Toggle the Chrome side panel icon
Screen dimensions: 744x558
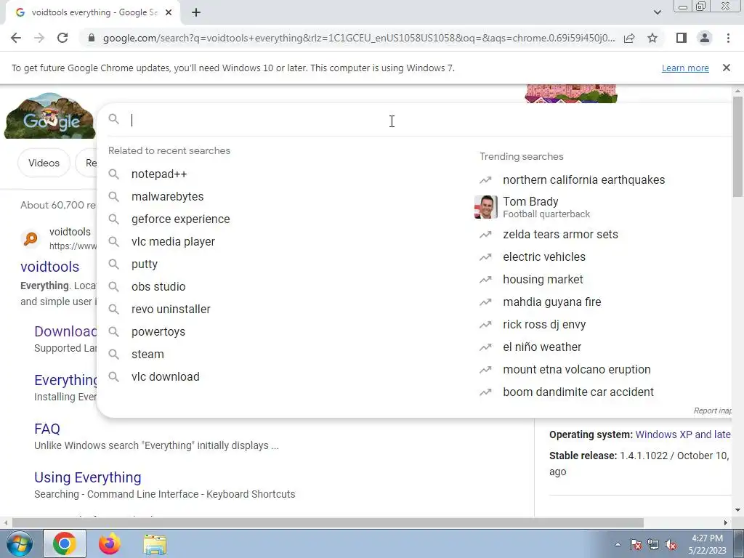(682, 38)
